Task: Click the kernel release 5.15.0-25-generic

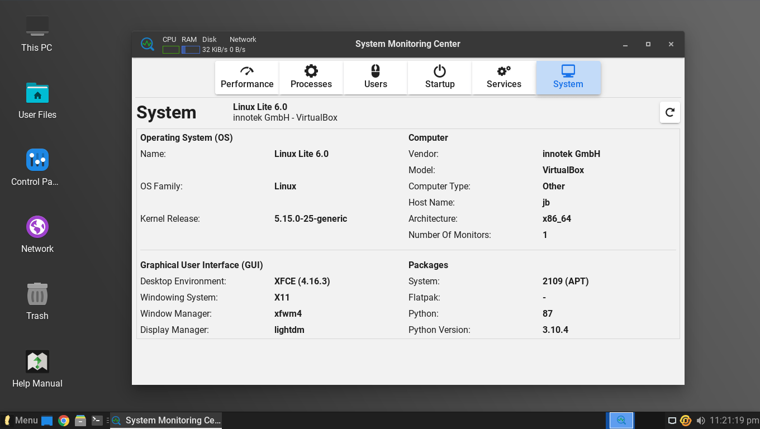Action: tap(311, 218)
